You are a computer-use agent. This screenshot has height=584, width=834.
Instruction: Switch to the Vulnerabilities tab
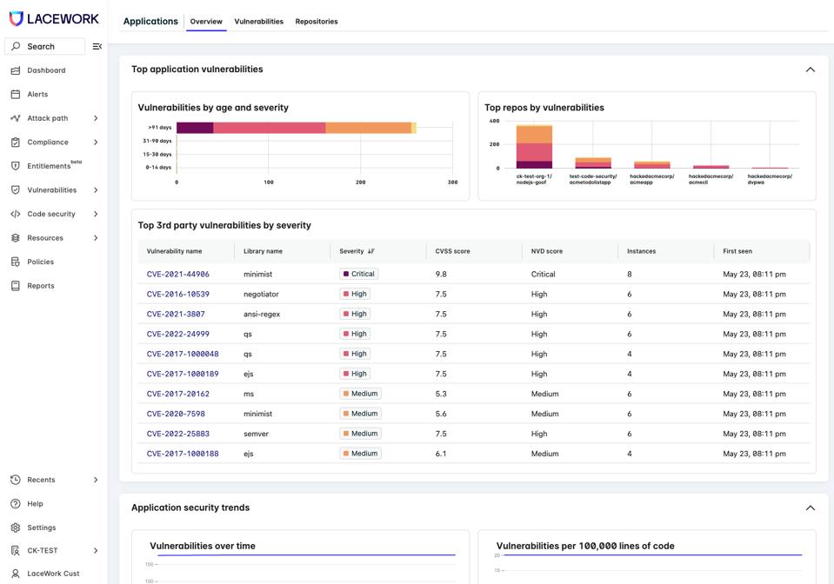[258, 22]
